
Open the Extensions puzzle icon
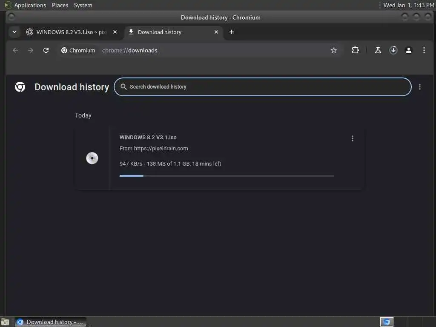pyautogui.click(x=355, y=50)
